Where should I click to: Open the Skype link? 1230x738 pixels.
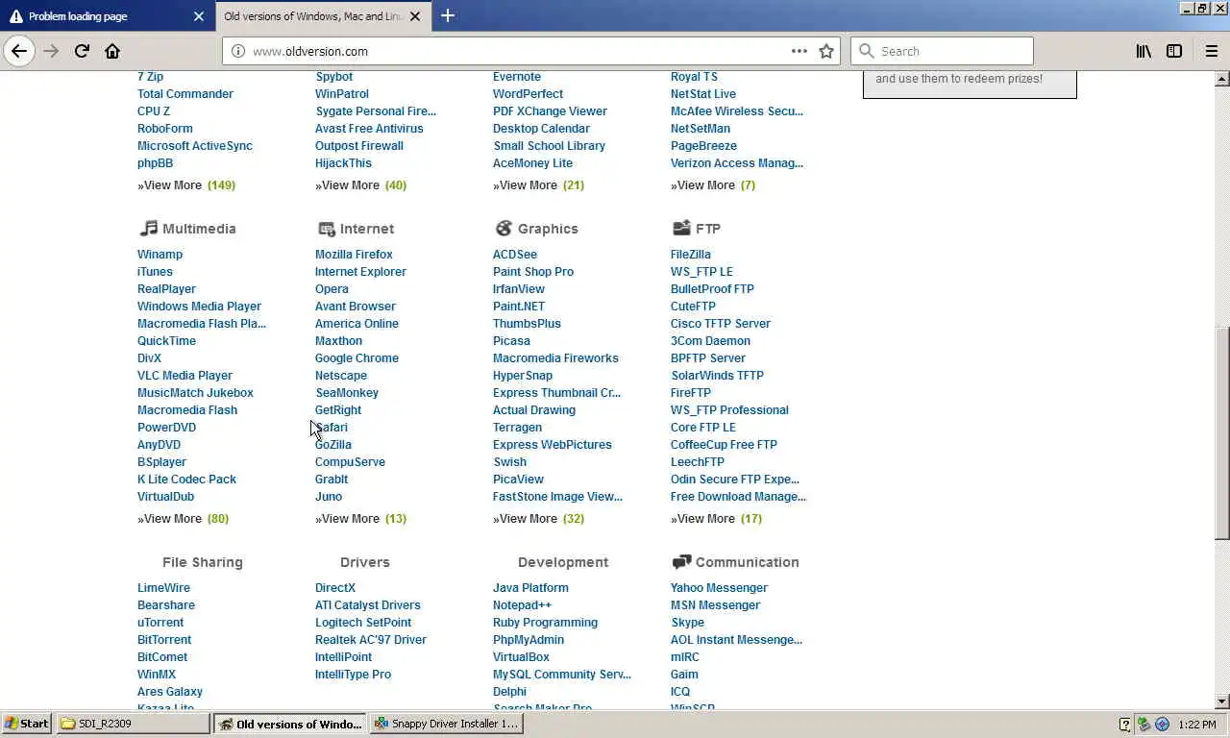tap(687, 622)
